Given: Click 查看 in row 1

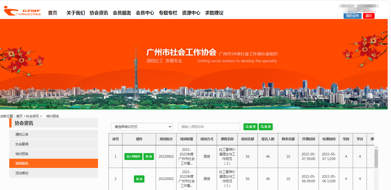Looking at the screenshot, I should (149, 156).
